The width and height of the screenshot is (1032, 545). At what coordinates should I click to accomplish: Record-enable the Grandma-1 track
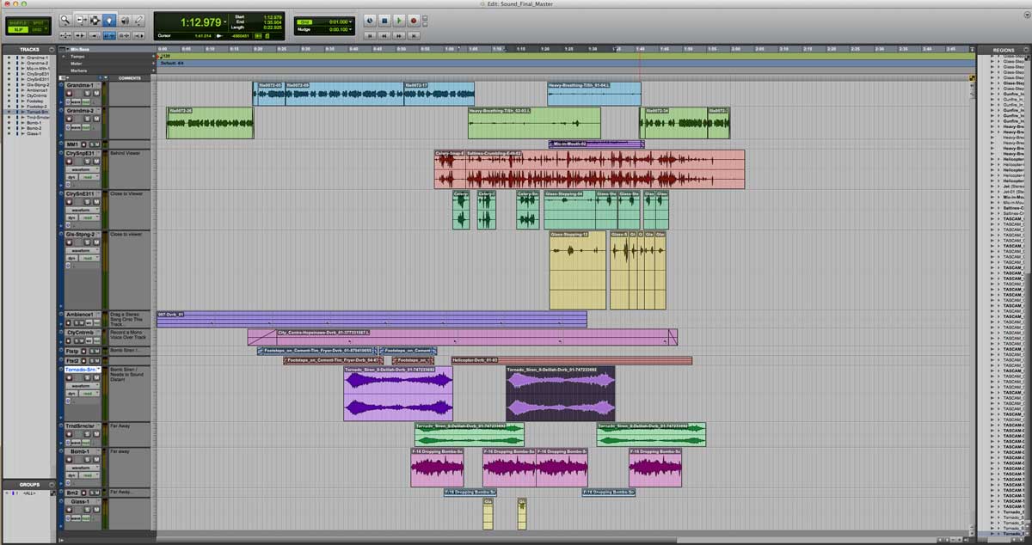click(69, 94)
